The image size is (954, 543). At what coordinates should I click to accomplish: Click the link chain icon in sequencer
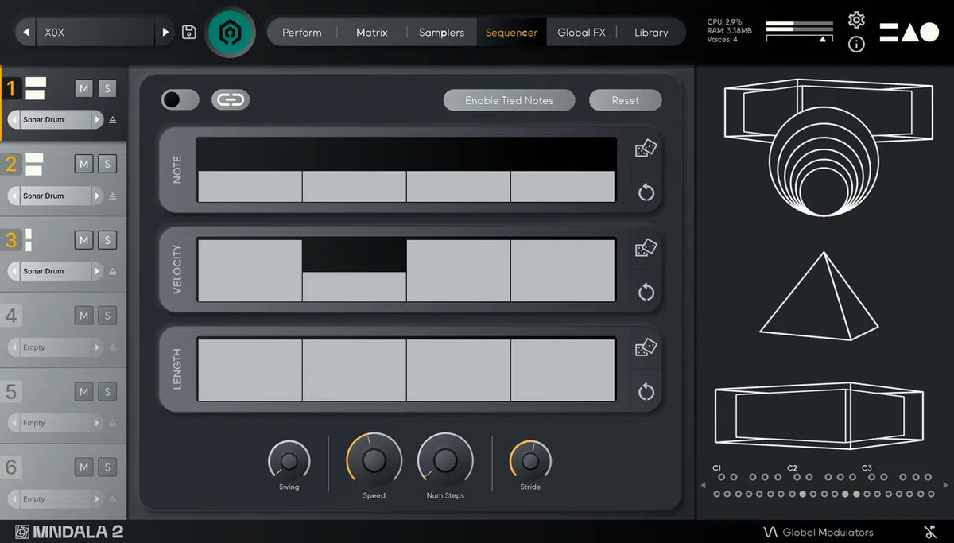click(x=231, y=99)
